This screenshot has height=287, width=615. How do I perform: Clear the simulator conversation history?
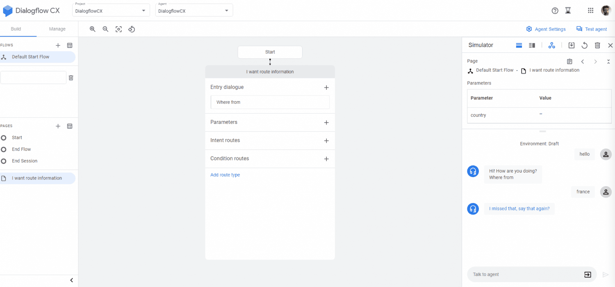click(x=597, y=45)
